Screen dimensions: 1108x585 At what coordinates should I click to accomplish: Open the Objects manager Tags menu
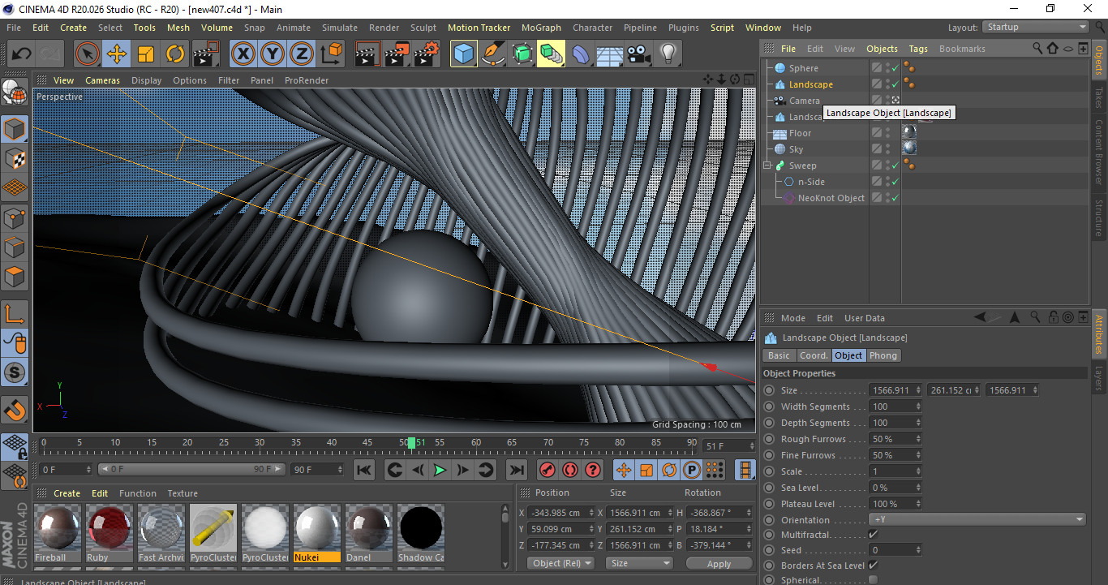pyautogui.click(x=918, y=49)
